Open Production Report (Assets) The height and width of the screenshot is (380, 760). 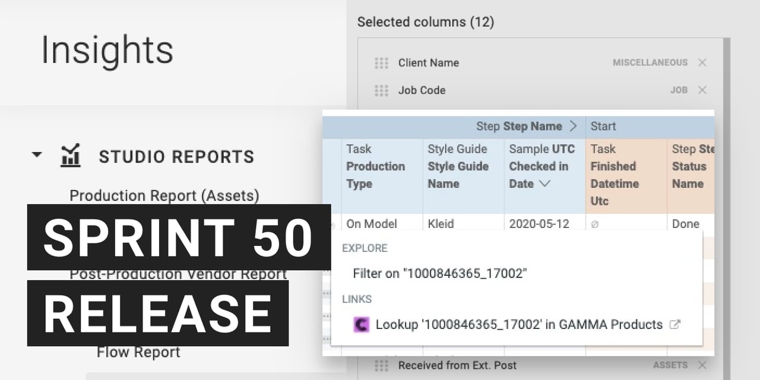point(164,195)
